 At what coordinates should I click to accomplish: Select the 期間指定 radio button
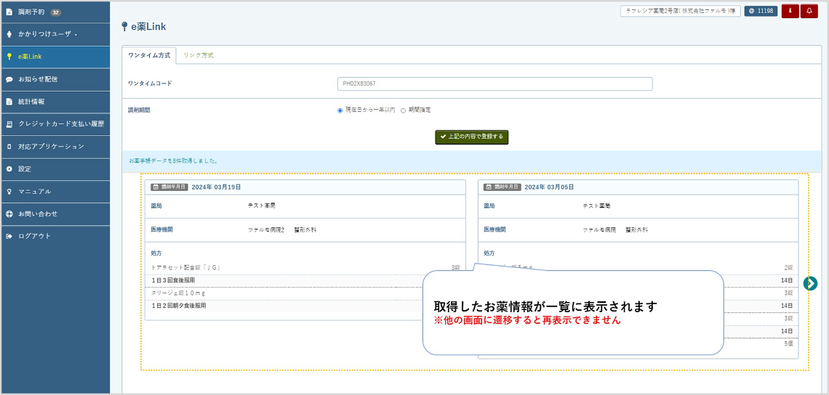(404, 110)
